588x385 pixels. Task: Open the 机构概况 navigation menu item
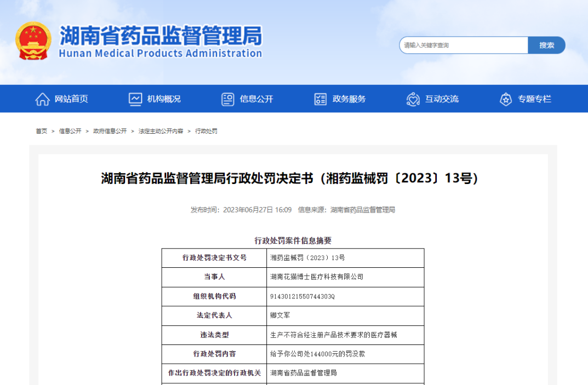[164, 99]
